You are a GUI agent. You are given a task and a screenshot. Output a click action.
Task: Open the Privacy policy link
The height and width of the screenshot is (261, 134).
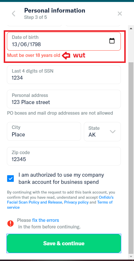coord(76,202)
